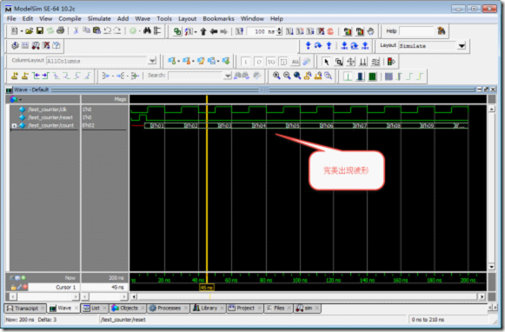Toggle the lock icon on Cursor 1
Viewport: 505px width, 332px height.
point(14,287)
